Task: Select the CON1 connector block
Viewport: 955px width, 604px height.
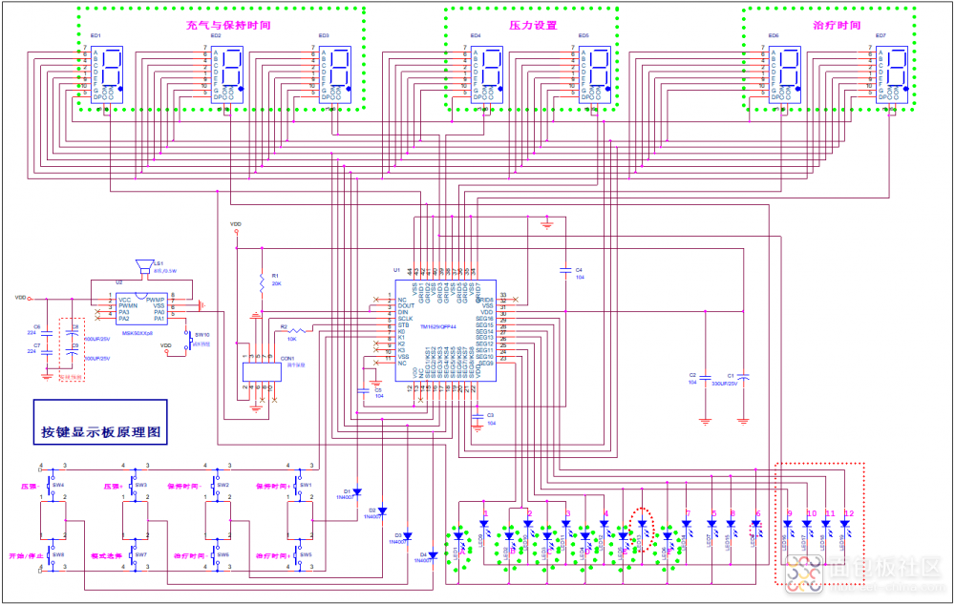Action: tap(263, 371)
